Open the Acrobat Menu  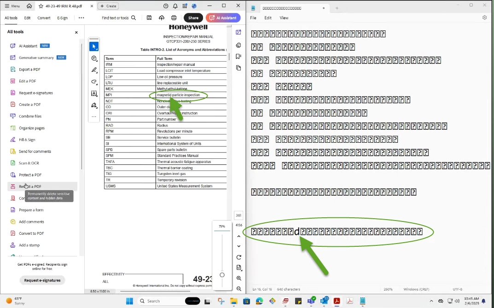[x=12, y=6]
